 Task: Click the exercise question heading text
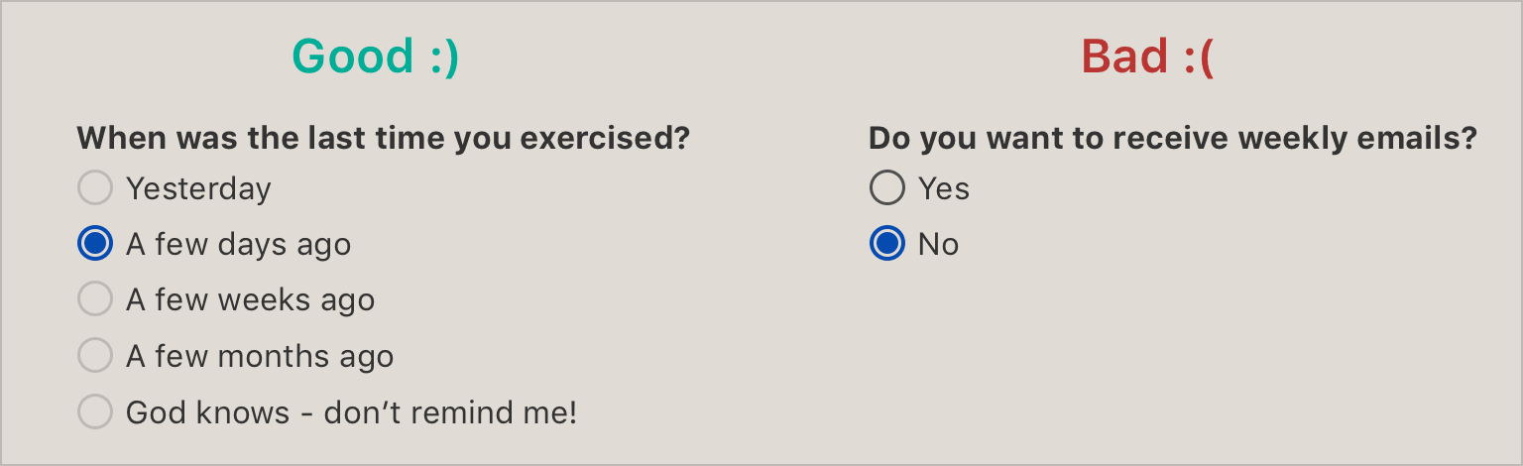(x=383, y=138)
